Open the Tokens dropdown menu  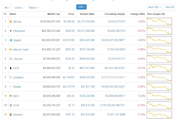33,8
